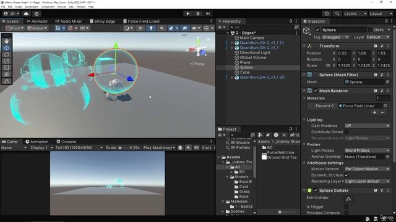Image resolution: width=396 pixels, height=222 pixels.
Task: Toggle the Sphere active checkbox
Action: (317, 30)
